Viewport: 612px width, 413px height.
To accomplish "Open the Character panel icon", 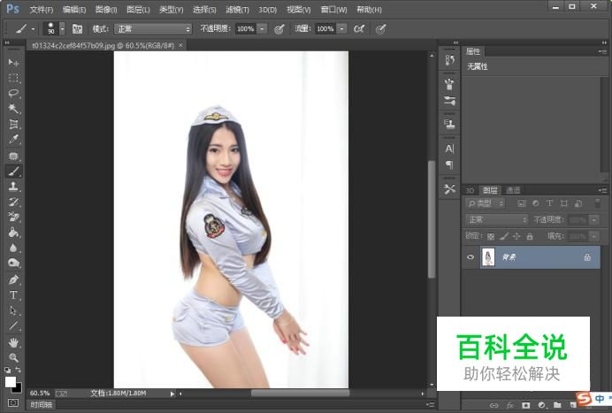I will [449, 149].
